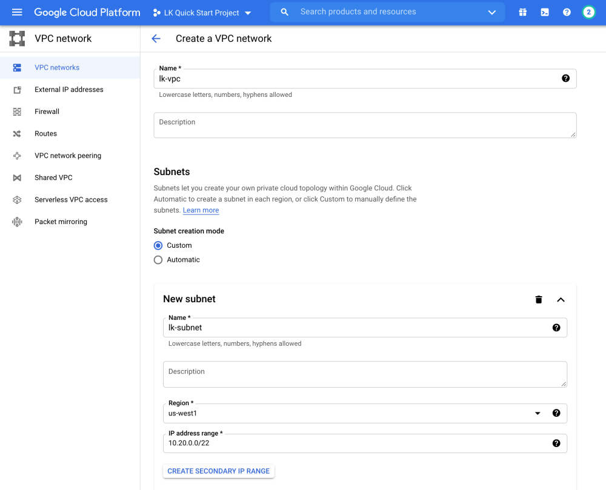Open LK Quick Start Project selector
Screen dimensions: 606x490
202,13
